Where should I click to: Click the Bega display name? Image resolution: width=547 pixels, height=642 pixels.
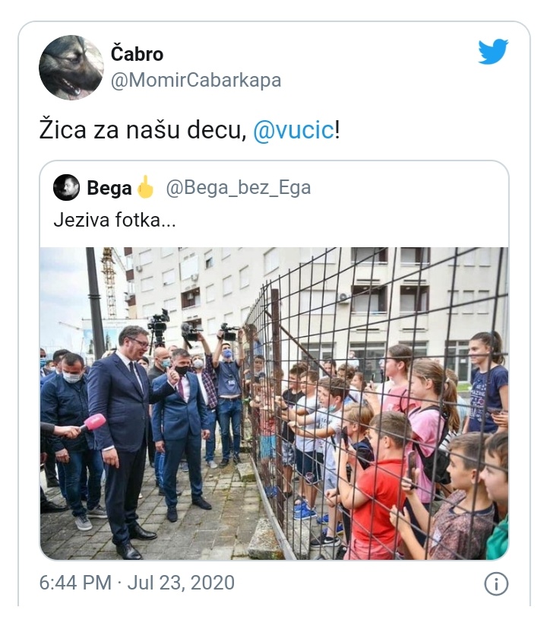109,188
